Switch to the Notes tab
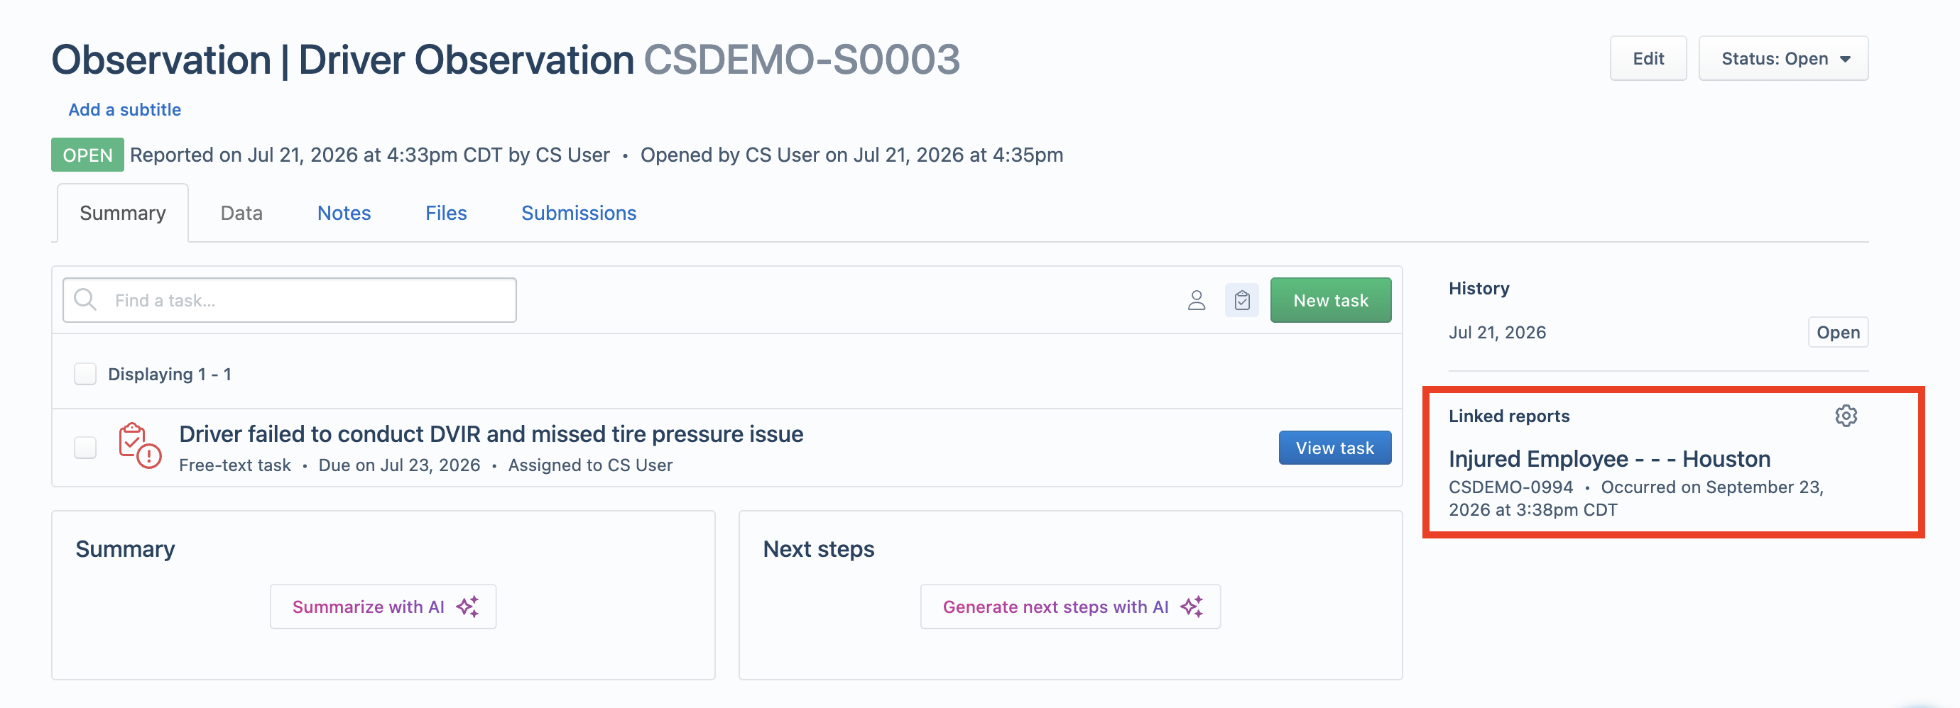Screen dimensions: 1960x708 [344, 213]
